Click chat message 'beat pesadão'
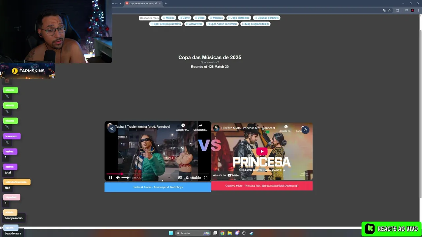This screenshot has width=422, height=237. pyautogui.click(x=14, y=218)
